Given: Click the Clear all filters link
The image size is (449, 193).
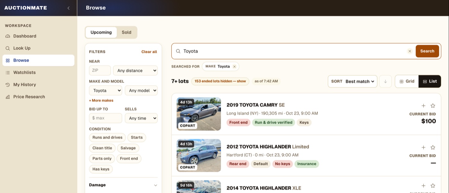Looking at the screenshot, I should coord(149,52).
